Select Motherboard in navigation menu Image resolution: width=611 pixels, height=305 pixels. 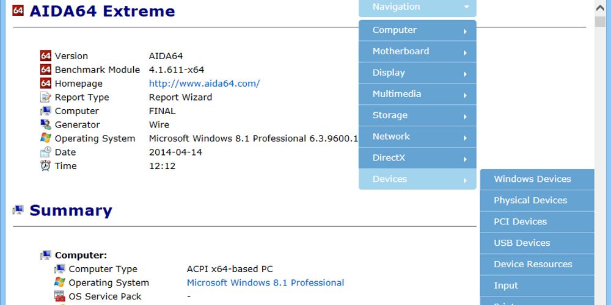click(x=417, y=51)
